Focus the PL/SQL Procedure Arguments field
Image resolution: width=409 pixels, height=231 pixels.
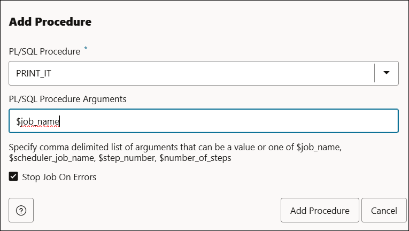203,121
